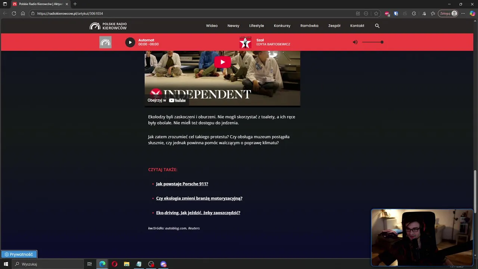The height and width of the screenshot is (269, 478).
Task: Click the browser back arrow
Action: [5, 13]
